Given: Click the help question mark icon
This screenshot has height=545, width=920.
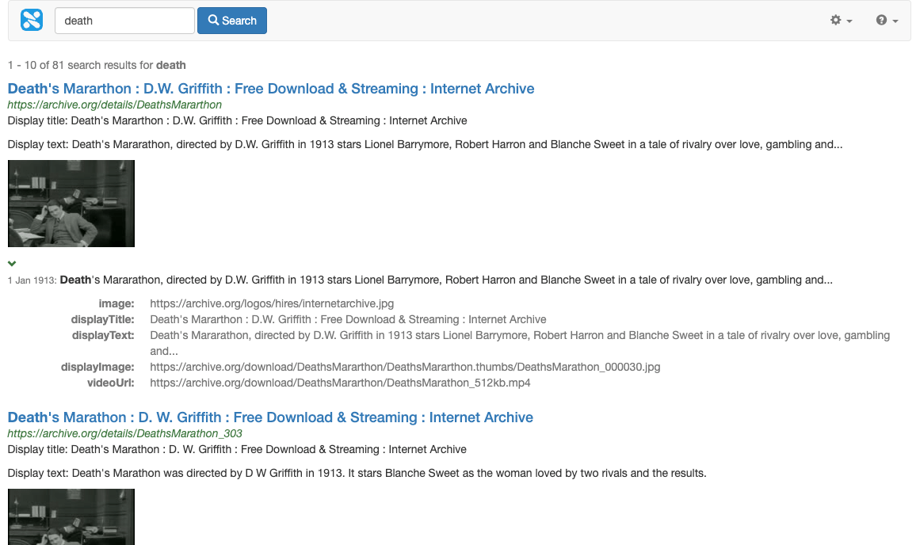Looking at the screenshot, I should [883, 20].
